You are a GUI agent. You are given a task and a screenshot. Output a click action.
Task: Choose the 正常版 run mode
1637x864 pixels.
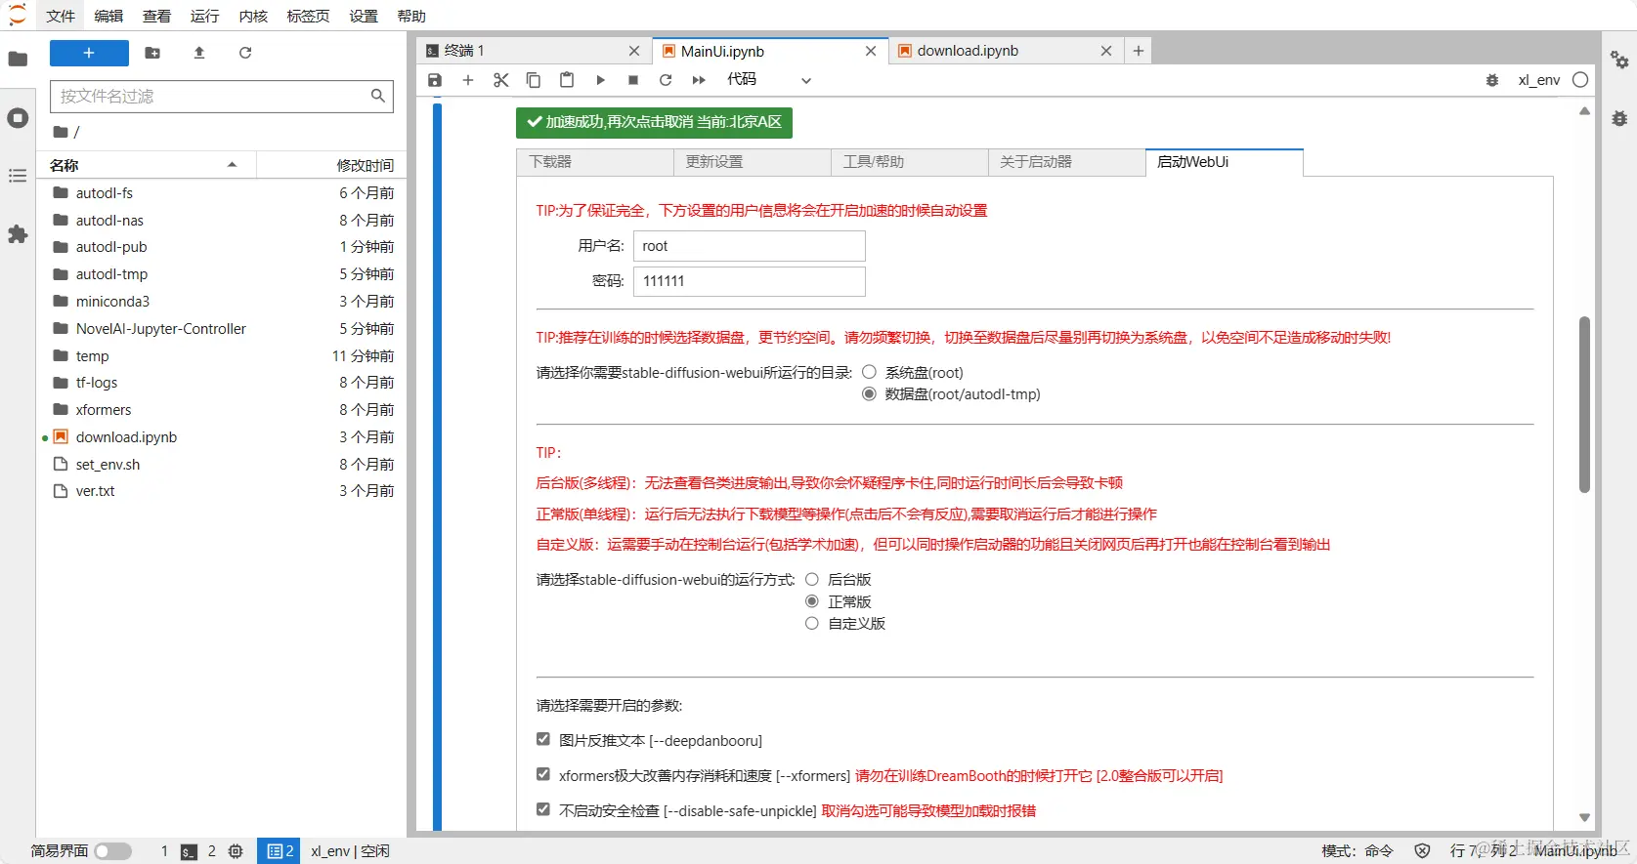click(811, 601)
